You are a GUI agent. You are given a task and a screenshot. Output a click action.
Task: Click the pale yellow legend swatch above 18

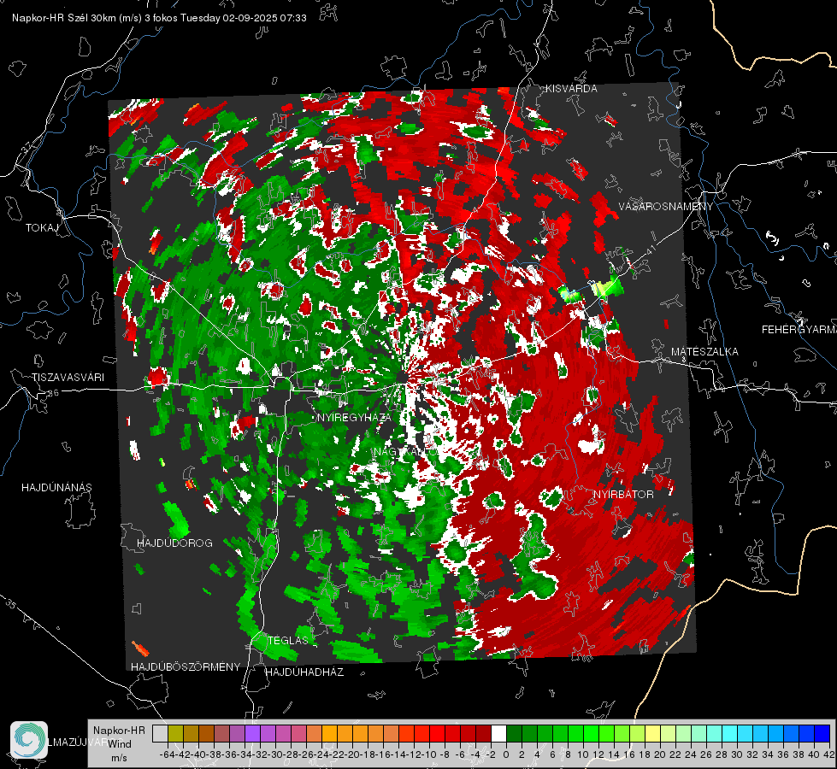pyautogui.click(x=653, y=733)
